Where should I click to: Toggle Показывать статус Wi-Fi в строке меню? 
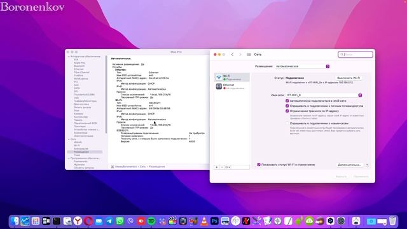point(259,165)
